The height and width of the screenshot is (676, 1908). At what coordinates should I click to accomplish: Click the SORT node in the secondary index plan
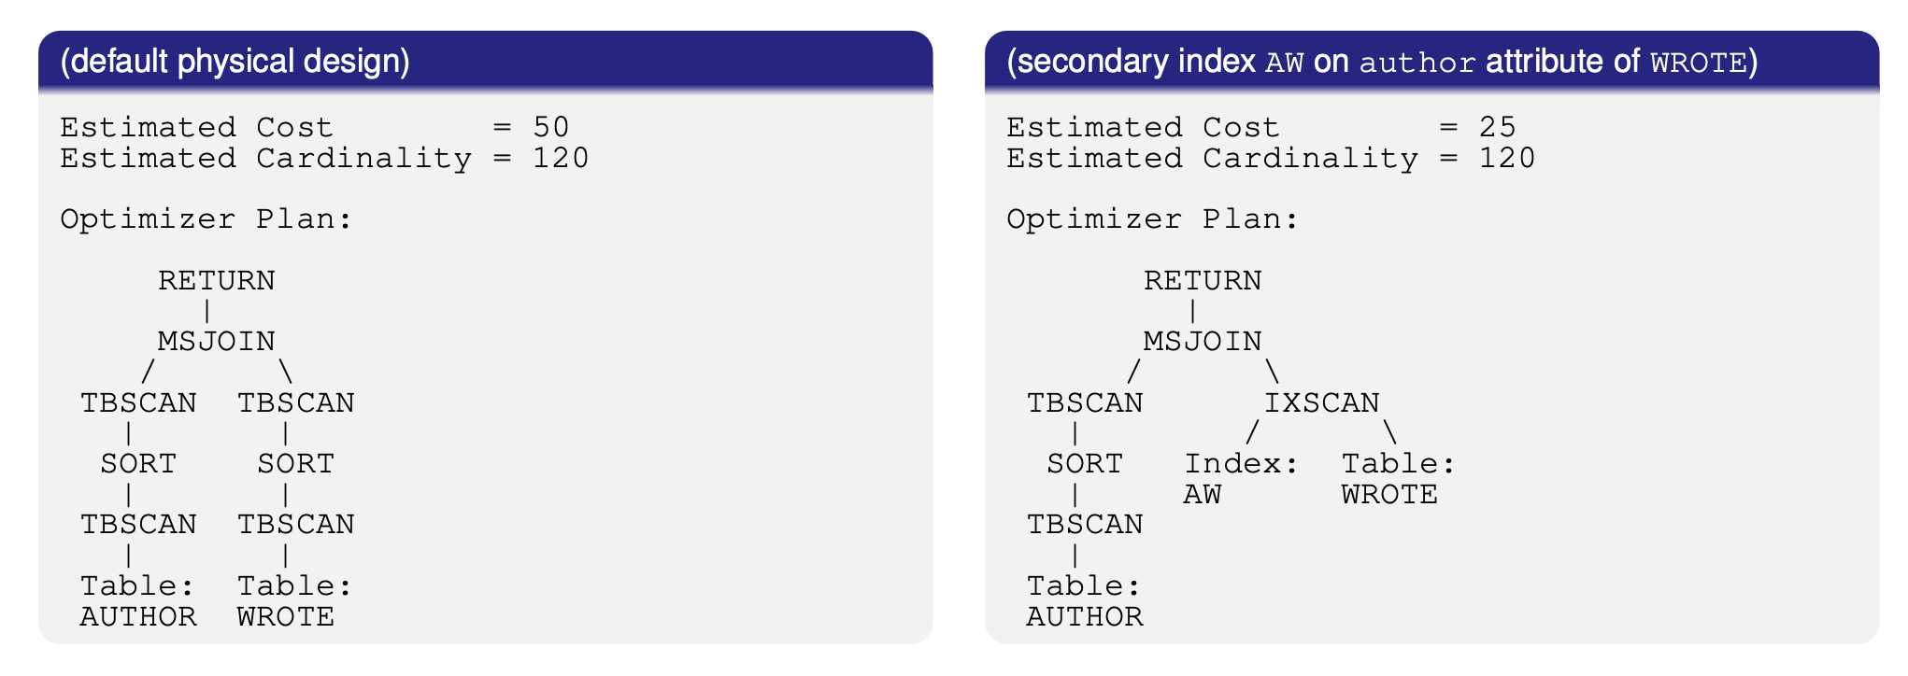[1084, 463]
